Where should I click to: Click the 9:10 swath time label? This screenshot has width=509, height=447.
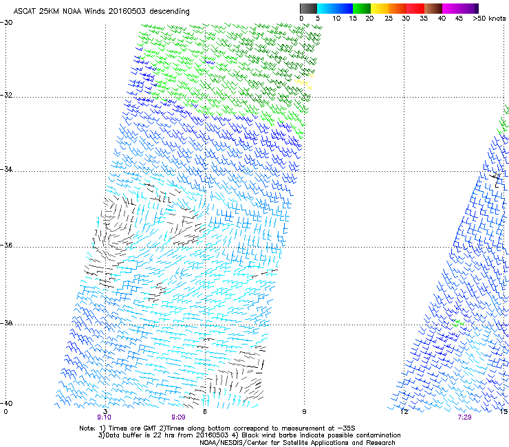tap(104, 417)
